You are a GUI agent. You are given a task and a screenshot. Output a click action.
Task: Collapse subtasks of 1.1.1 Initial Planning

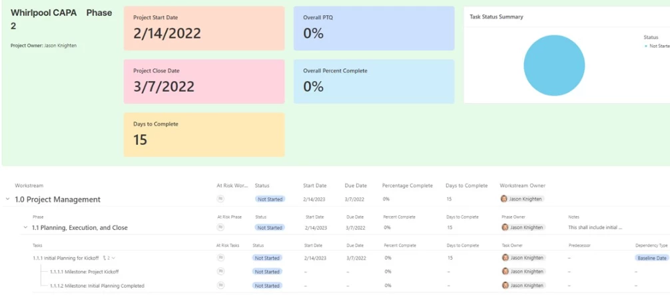tap(114, 258)
